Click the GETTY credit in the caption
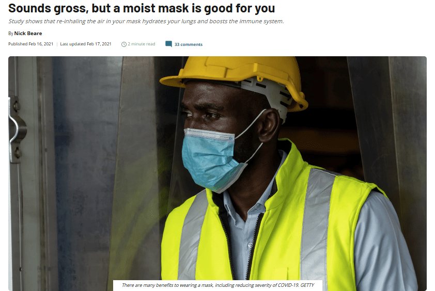 pyautogui.click(x=307, y=285)
